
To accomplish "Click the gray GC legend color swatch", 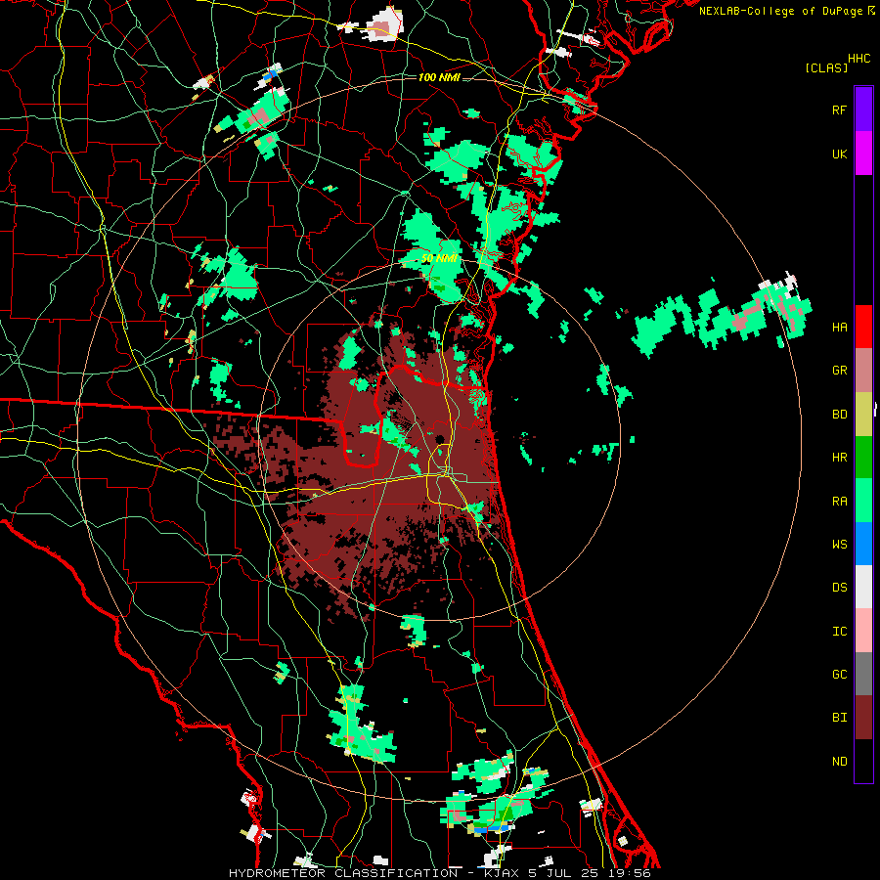I will point(863,674).
